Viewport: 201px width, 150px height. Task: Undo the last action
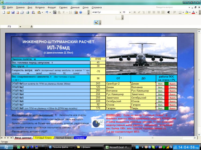[47, 12]
